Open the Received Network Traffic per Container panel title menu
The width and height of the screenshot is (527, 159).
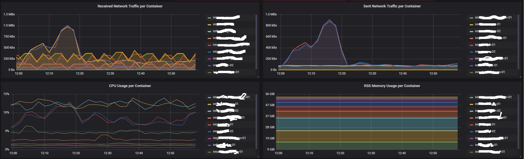click(x=130, y=6)
